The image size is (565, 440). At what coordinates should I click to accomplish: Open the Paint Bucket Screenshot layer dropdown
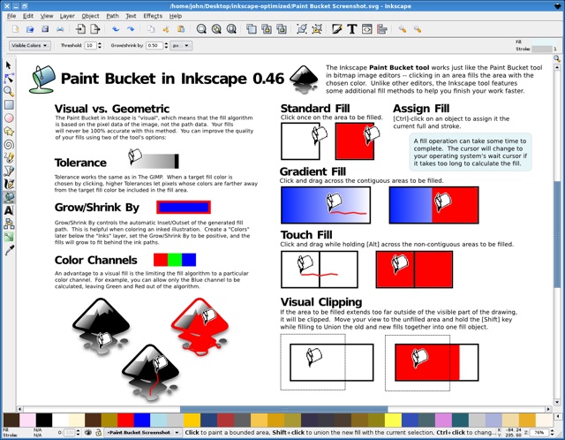coord(143,432)
